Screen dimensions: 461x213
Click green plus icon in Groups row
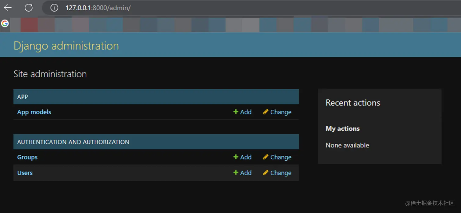pyautogui.click(x=236, y=157)
